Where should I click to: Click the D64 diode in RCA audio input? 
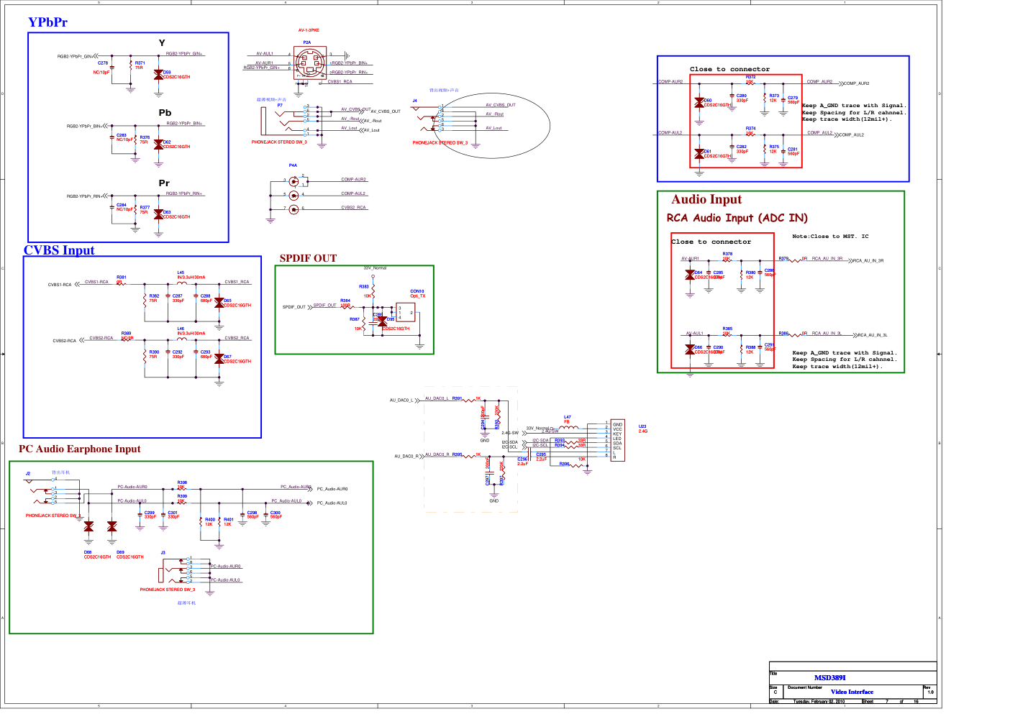690,275
